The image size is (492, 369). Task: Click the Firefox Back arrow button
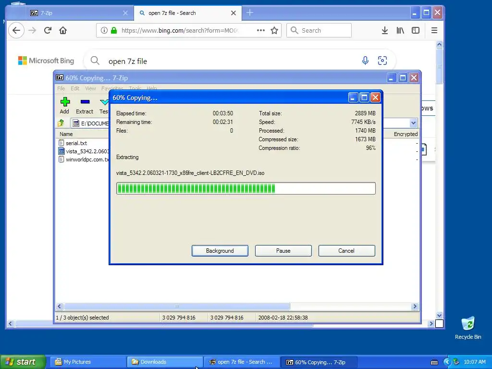point(16,30)
